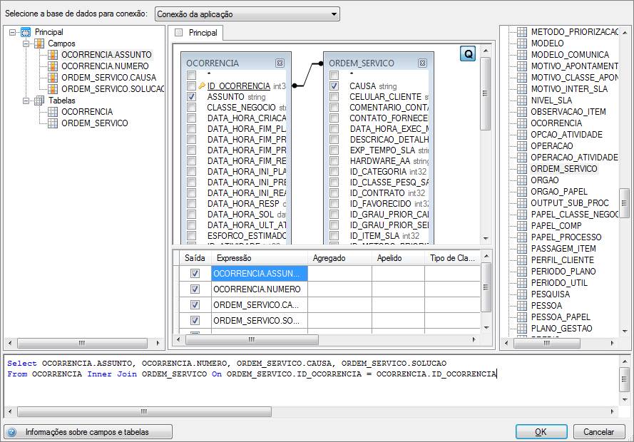634x442 pixels.
Task: Click the Tipo de Cla... column header
Action: click(x=452, y=258)
